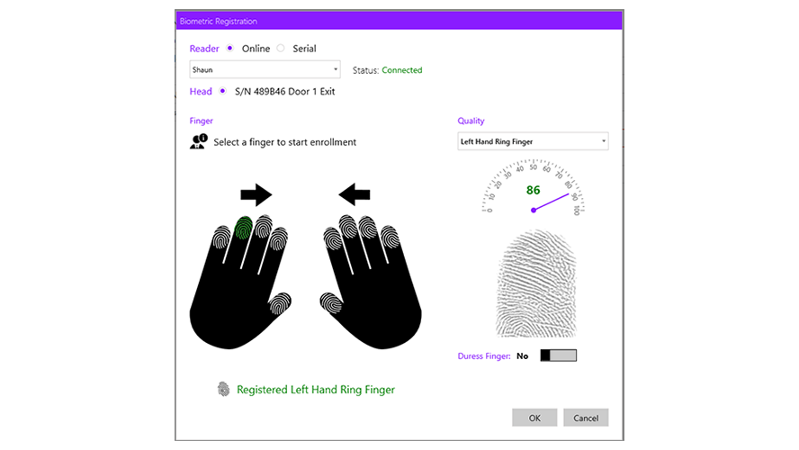The height and width of the screenshot is (450, 799).
Task: Click the user info icon beside enrollment prompt
Action: [x=199, y=141]
